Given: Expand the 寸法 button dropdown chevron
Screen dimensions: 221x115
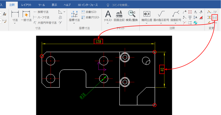Looking at the screenshot, I should click(15, 23).
